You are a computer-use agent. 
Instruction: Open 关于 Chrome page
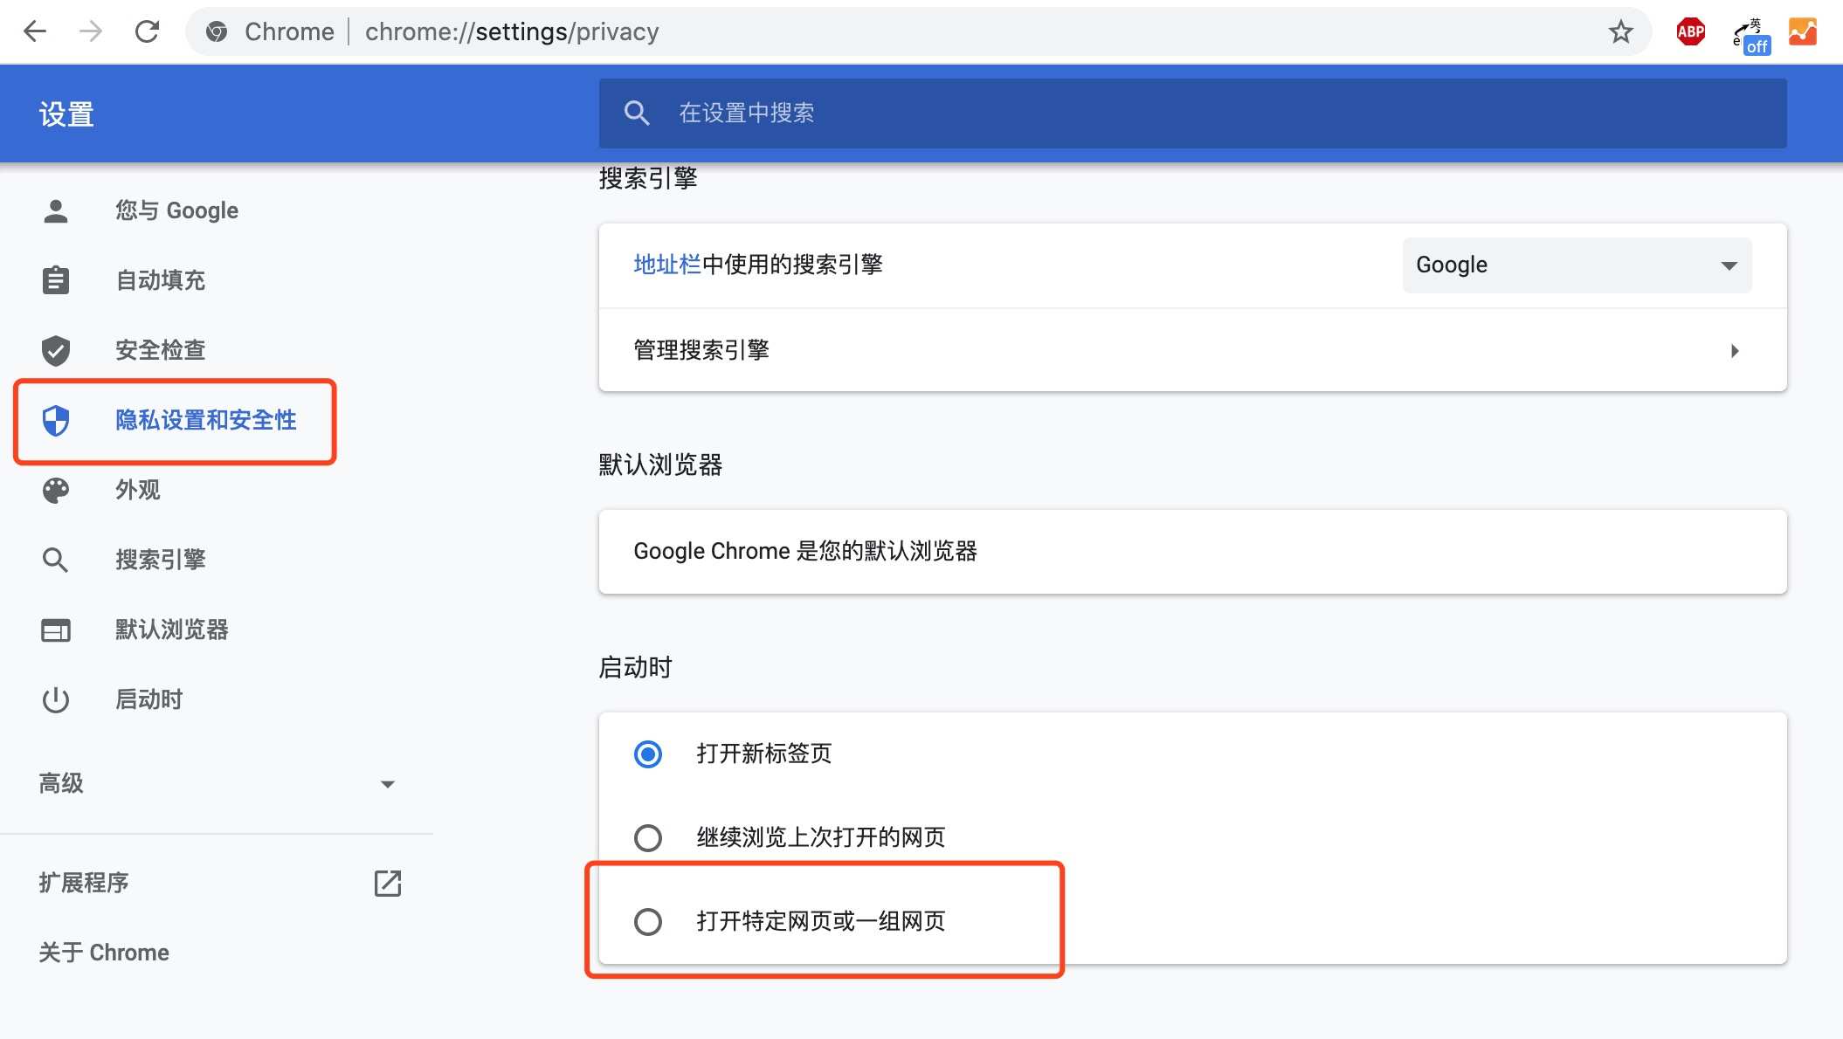104,953
